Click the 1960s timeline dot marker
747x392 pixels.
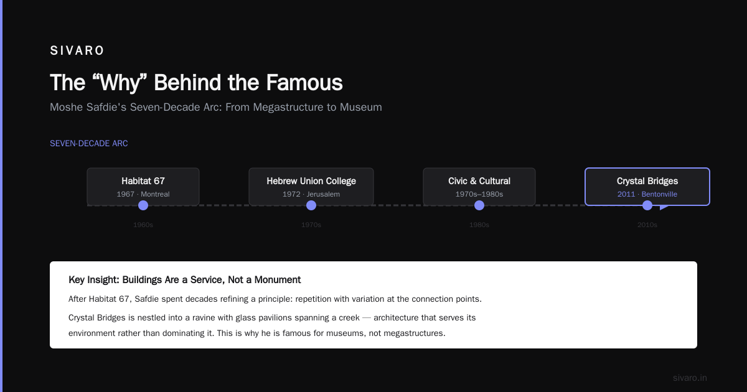pos(143,205)
